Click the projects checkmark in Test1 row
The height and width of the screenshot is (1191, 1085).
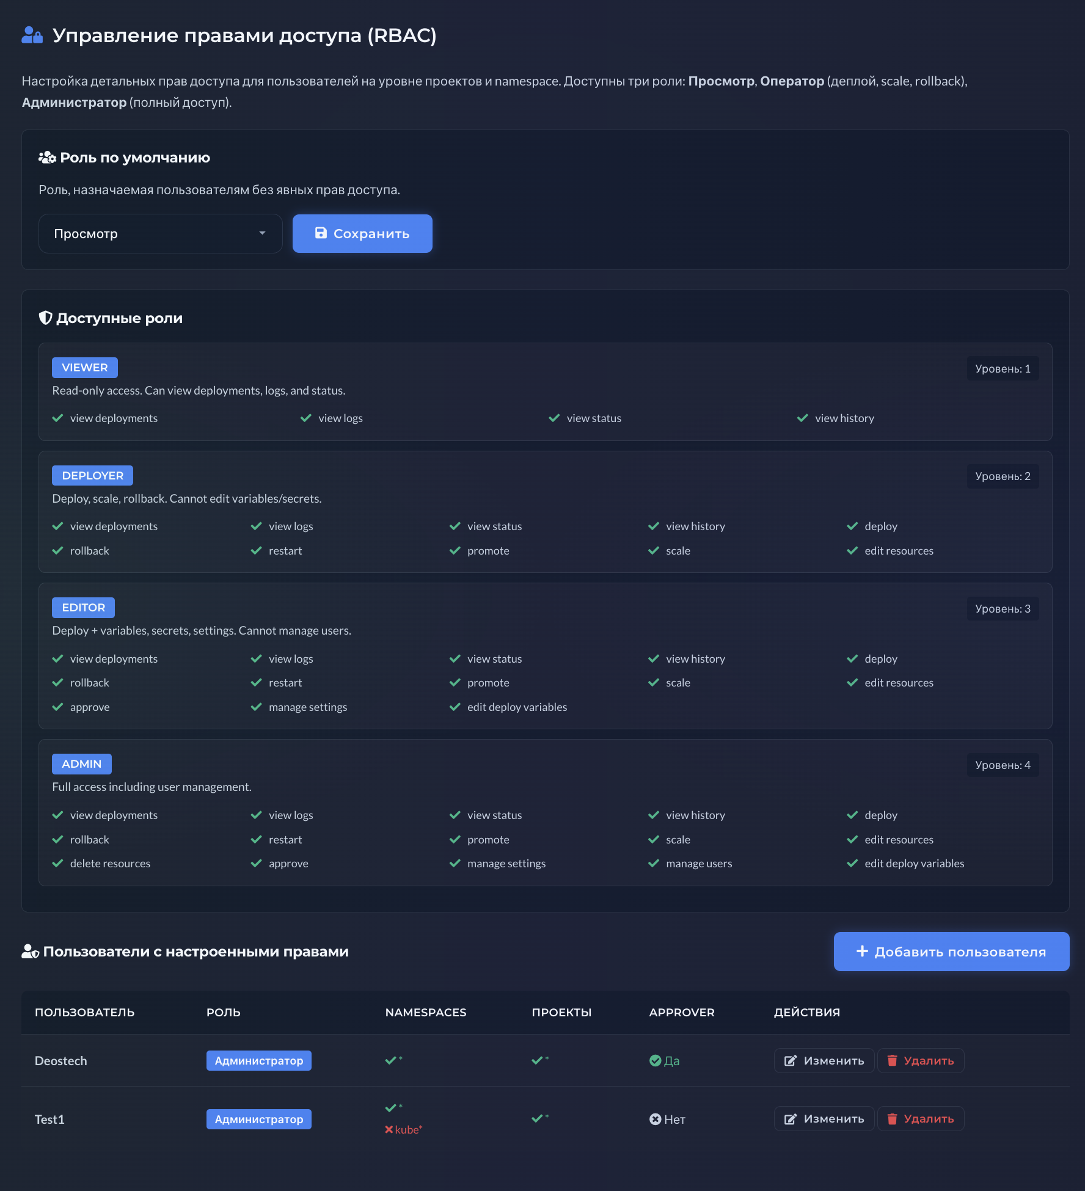(x=537, y=1118)
